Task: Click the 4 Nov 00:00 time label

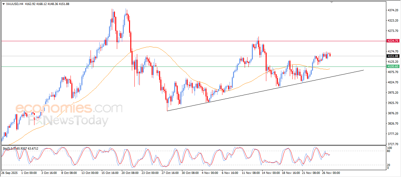Action: 210,172
